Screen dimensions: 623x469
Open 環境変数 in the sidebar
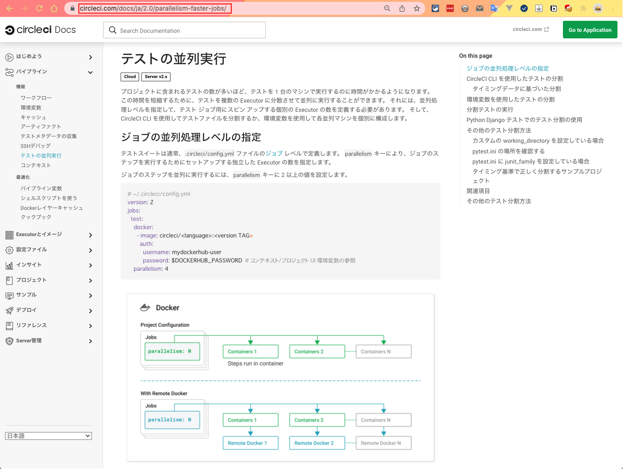click(31, 108)
